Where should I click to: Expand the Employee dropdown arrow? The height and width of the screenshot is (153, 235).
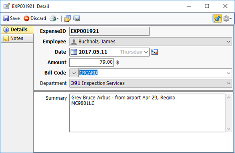click(228, 42)
